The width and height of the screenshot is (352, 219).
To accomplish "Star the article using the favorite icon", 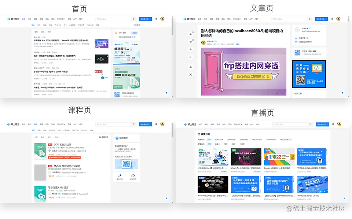I will (190, 49).
